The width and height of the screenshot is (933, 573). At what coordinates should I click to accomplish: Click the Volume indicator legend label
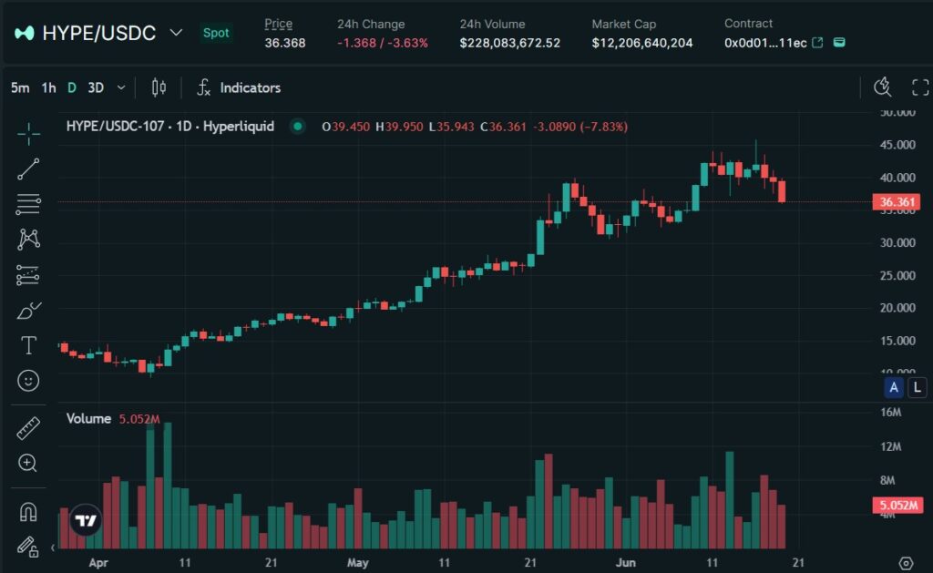(x=88, y=418)
